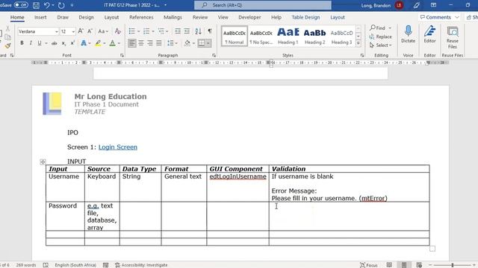Toggle Subscript formatting
Image resolution: width=478 pixels, height=268 pixels.
click(x=63, y=43)
